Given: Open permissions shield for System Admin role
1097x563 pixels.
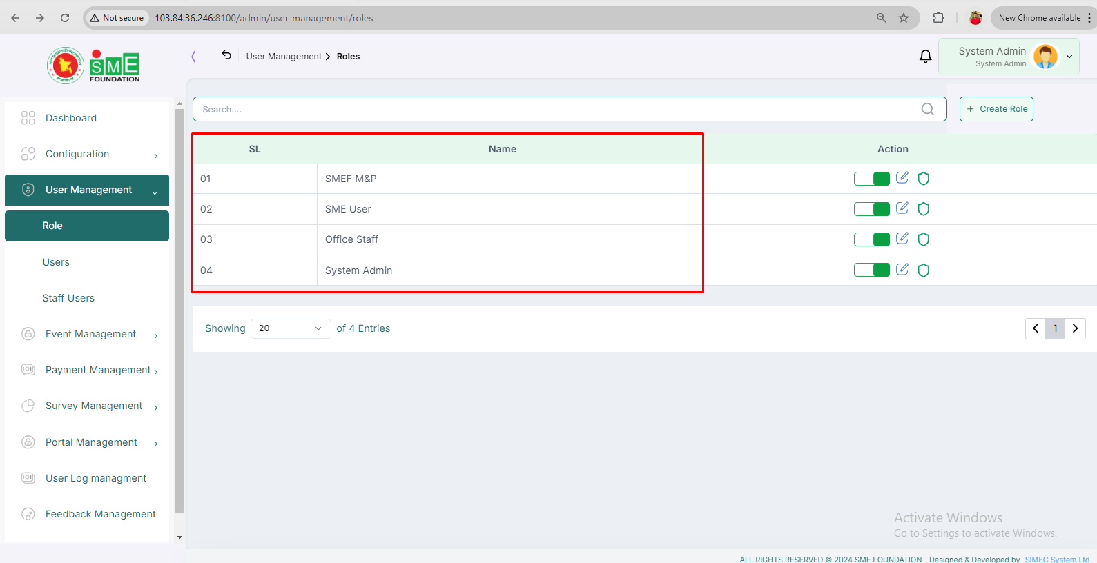Looking at the screenshot, I should (x=923, y=270).
